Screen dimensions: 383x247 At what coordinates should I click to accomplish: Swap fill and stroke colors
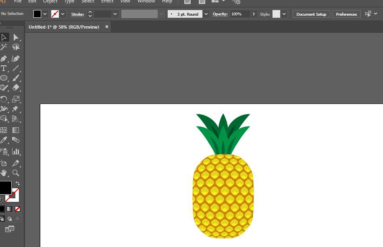[x=18, y=183]
